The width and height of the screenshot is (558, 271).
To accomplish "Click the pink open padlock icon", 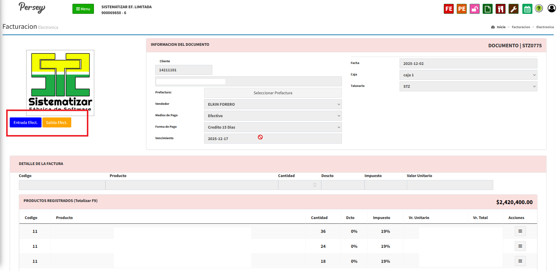I will point(474,9).
